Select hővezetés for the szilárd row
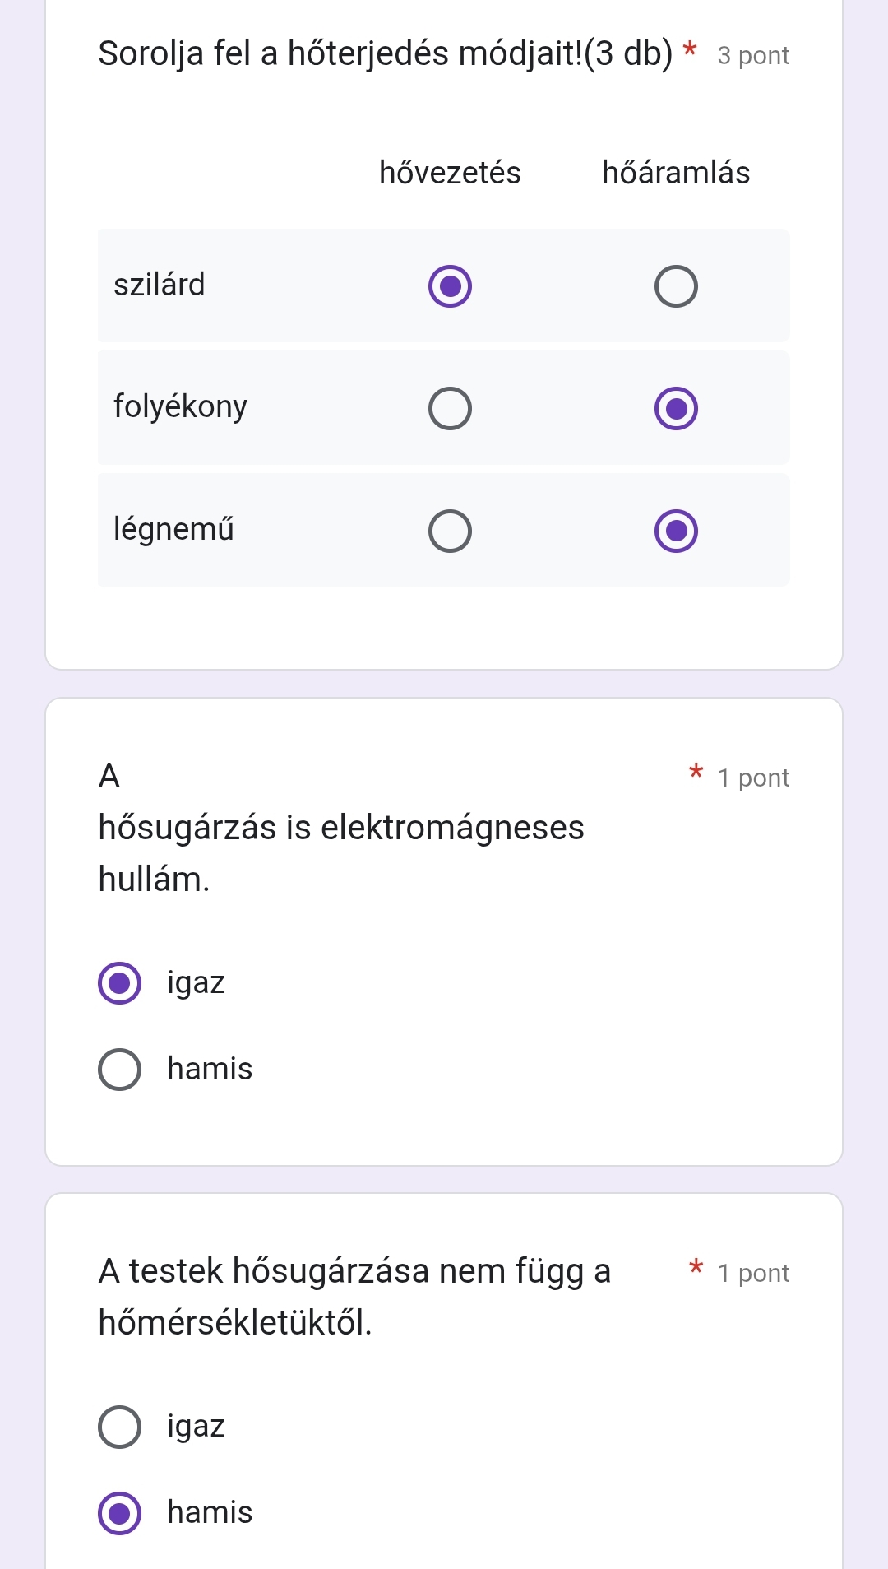The width and height of the screenshot is (888, 1569). pyautogui.click(x=450, y=286)
